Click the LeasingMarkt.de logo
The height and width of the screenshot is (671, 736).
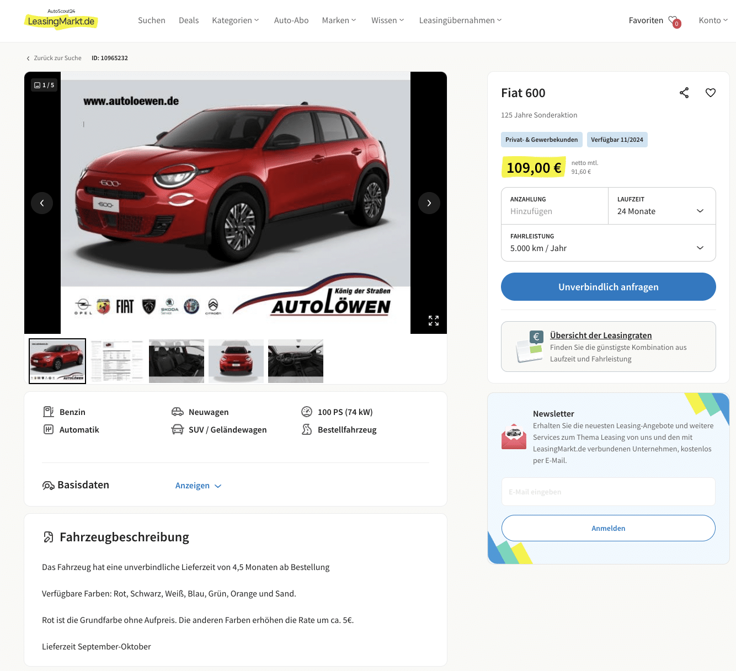[61, 19]
